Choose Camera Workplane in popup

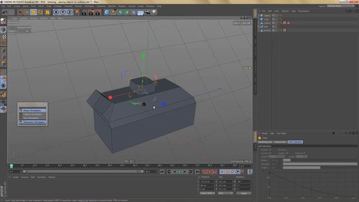pyautogui.click(x=33, y=114)
